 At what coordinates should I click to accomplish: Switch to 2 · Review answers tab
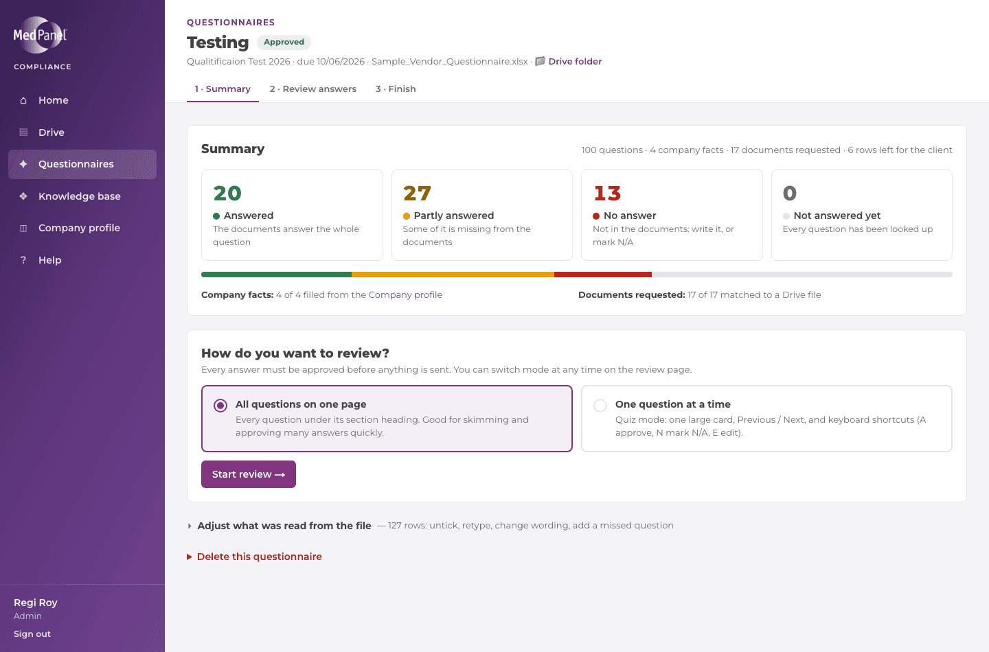pos(313,89)
